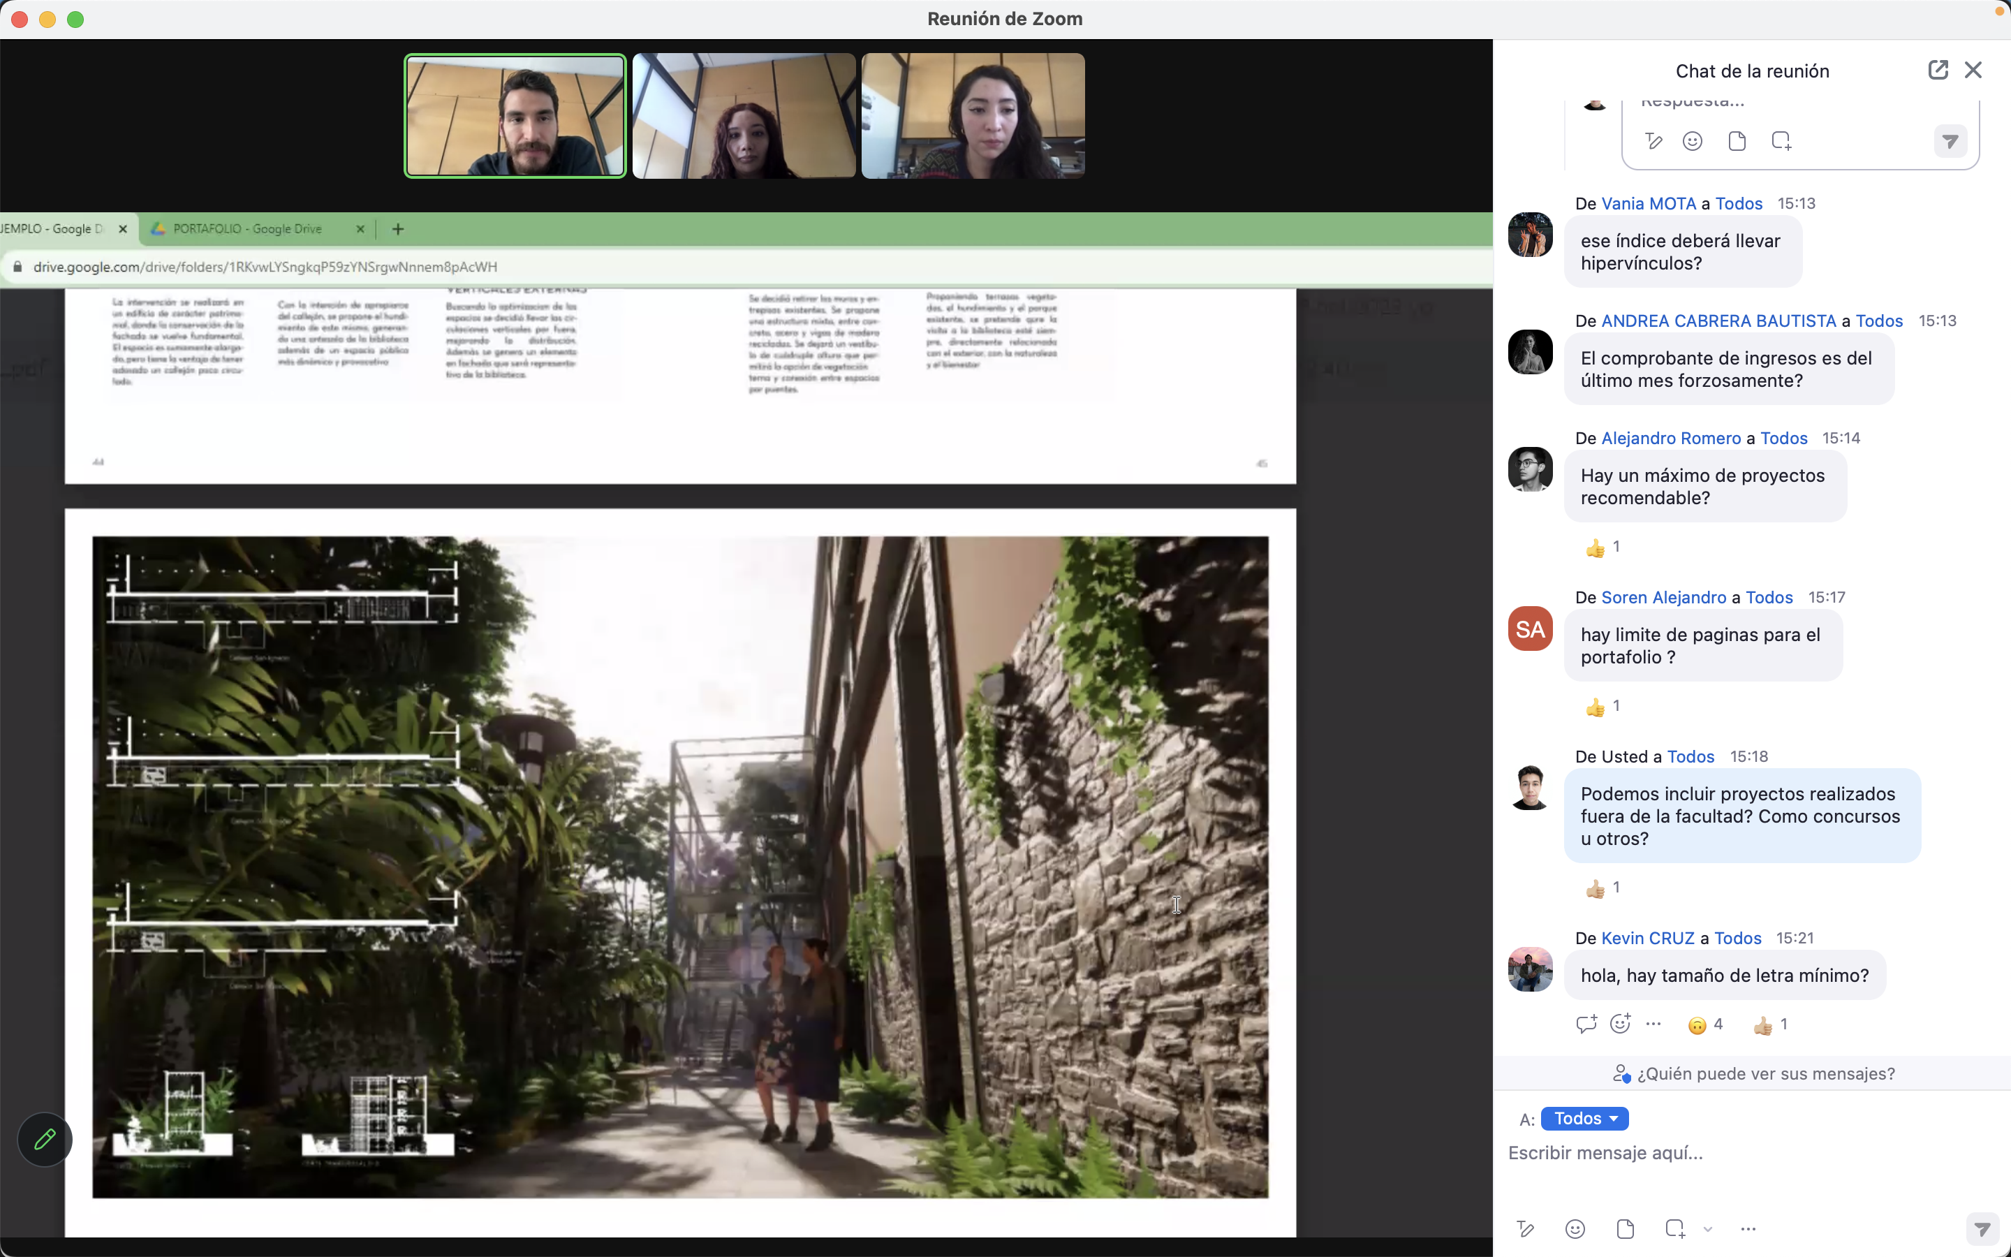Attach a file using bottom toolbar icon

click(x=1626, y=1229)
